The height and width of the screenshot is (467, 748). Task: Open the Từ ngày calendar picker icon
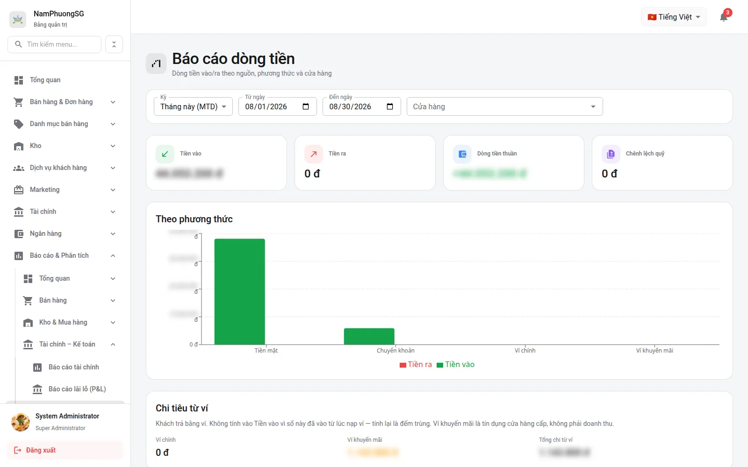pos(306,106)
